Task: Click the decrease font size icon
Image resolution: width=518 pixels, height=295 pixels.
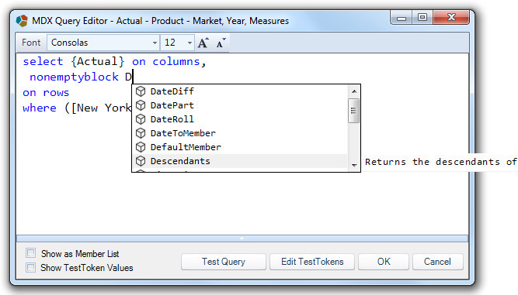Action: 221,43
